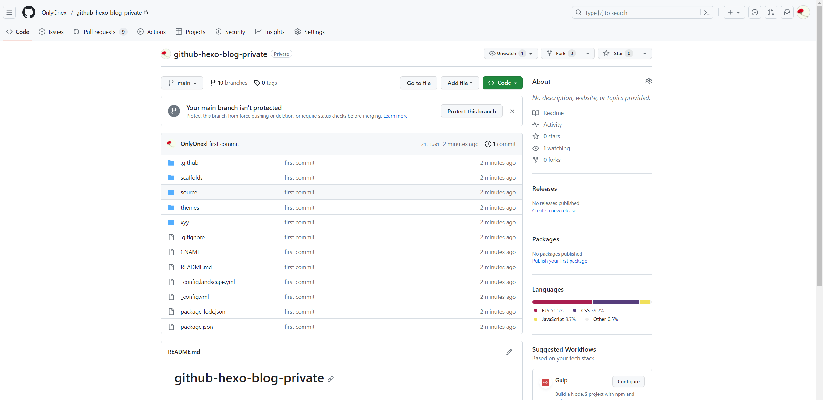Switch to the Actions tab
823x400 pixels.
tap(151, 32)
